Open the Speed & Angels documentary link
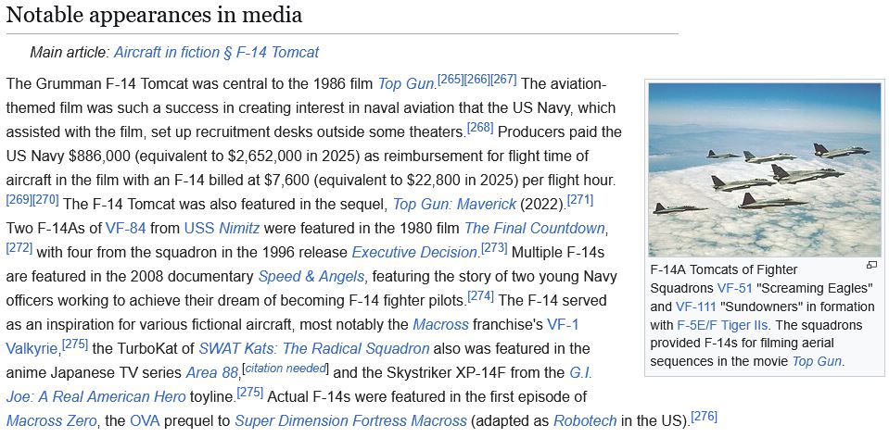Image resolution: width=889 pixels, height=438 pixels. [311, 277]
